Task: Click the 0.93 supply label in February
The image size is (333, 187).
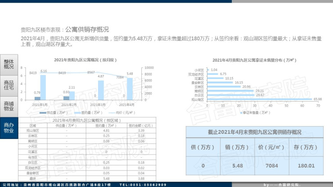Action: [66, 92]
